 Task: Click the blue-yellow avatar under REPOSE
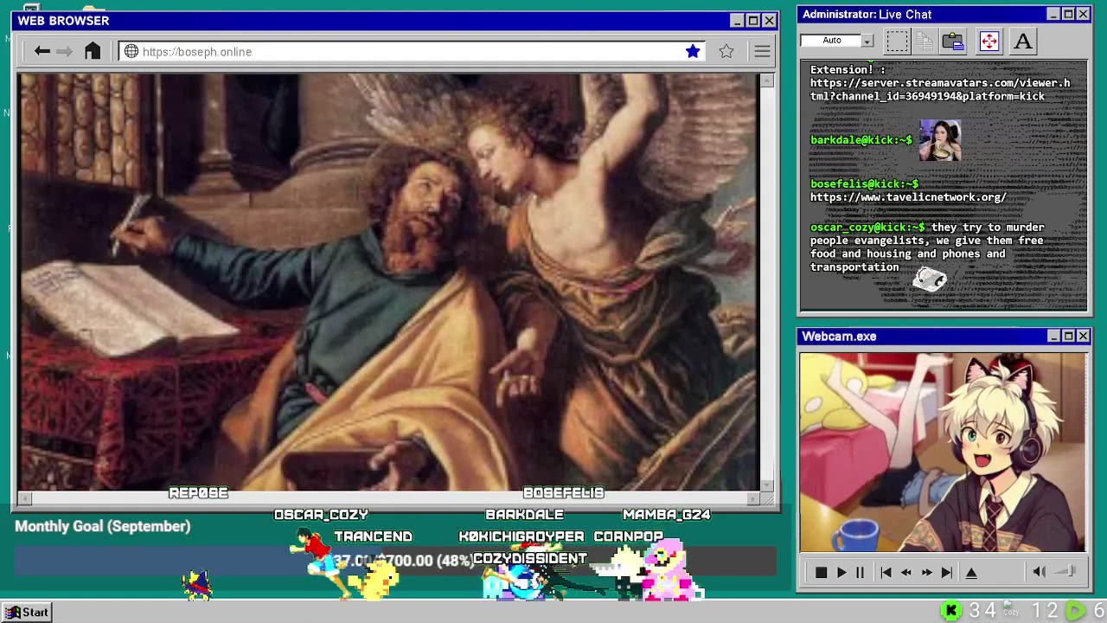pyautogui.click(x=197, y=585)
